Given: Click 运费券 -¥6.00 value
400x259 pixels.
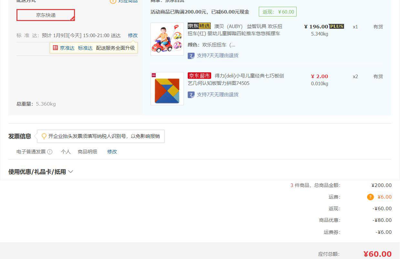Looking at the screenshot, I should [384, 232].
